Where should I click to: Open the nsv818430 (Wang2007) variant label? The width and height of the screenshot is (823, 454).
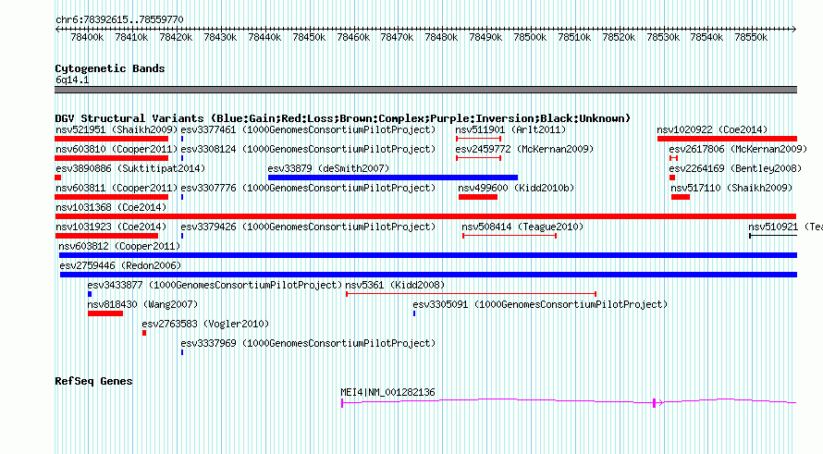tap(142, 304)
